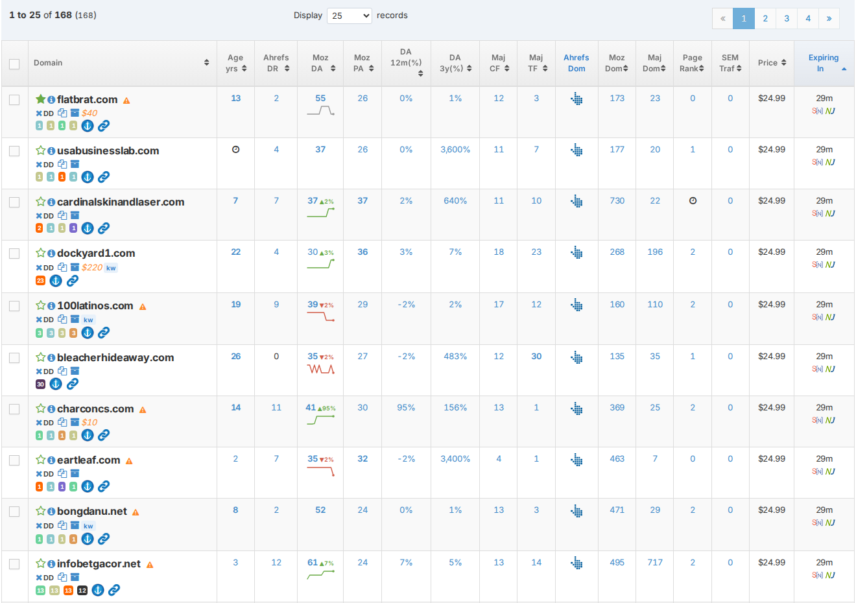Click the orange 23 badge under dockyard1.com
The height and width of the screenshot is (603, 856).
pos(40,281)
